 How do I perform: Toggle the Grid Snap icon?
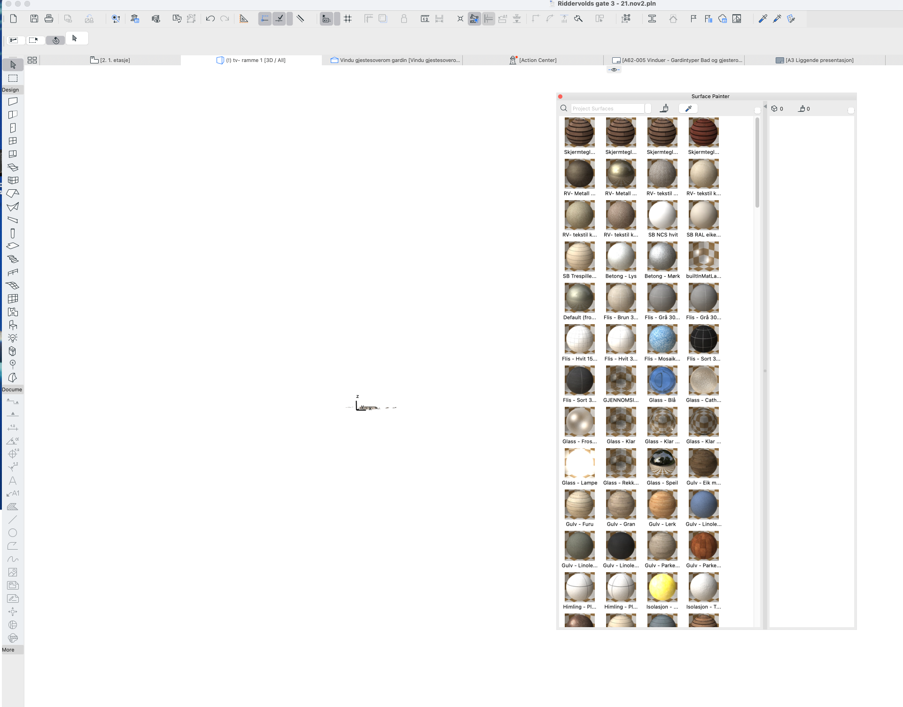tap(348, 19)
